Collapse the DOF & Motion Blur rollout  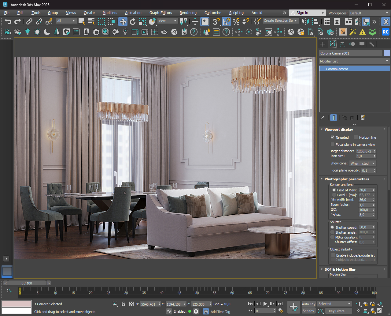point(322,269)
